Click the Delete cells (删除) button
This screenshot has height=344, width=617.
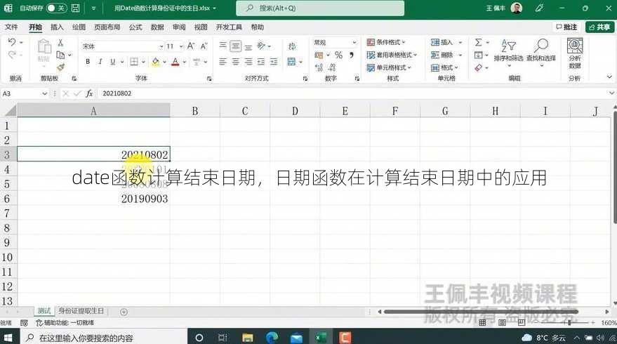click(442, 55)
